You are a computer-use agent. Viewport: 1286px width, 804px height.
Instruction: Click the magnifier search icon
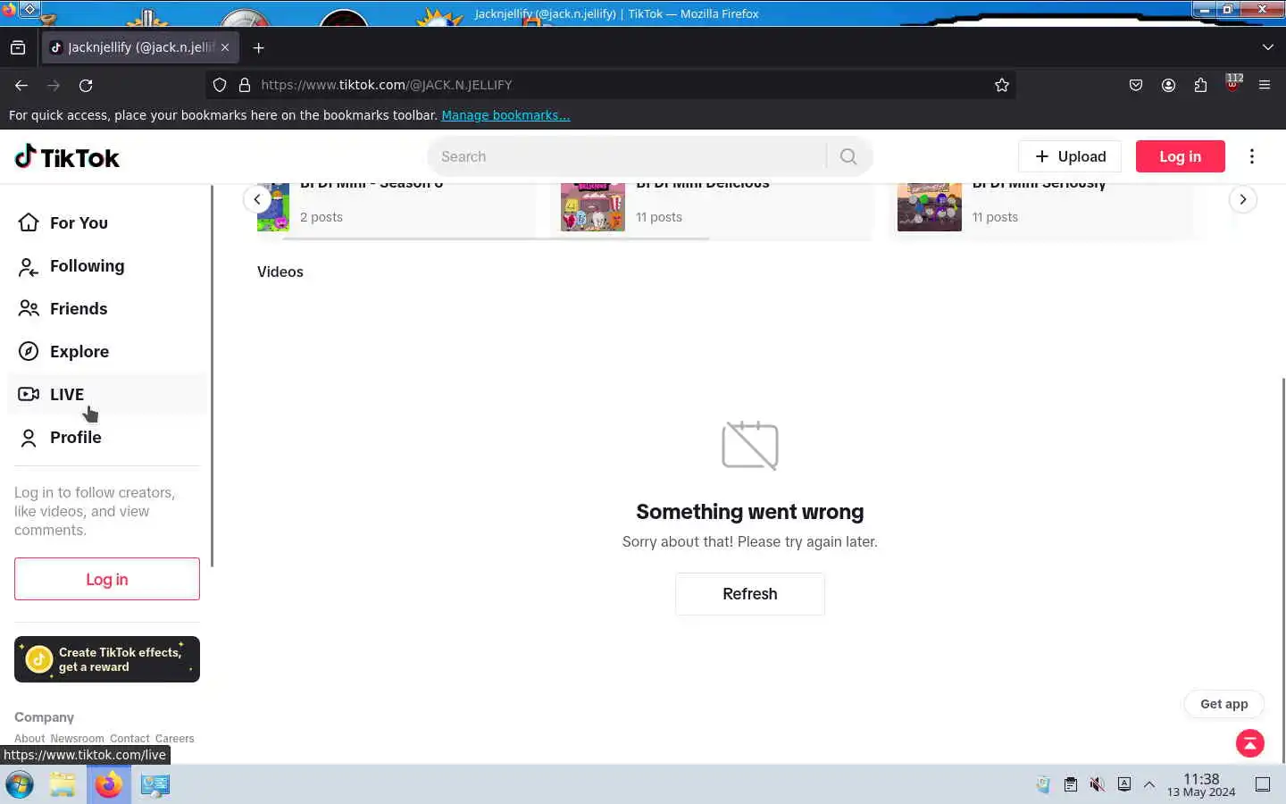pyautogui.click(x=848, y=156)
